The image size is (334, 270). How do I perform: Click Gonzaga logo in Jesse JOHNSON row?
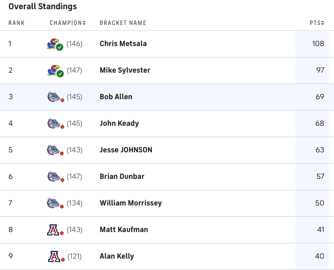(x=54, y=150)
